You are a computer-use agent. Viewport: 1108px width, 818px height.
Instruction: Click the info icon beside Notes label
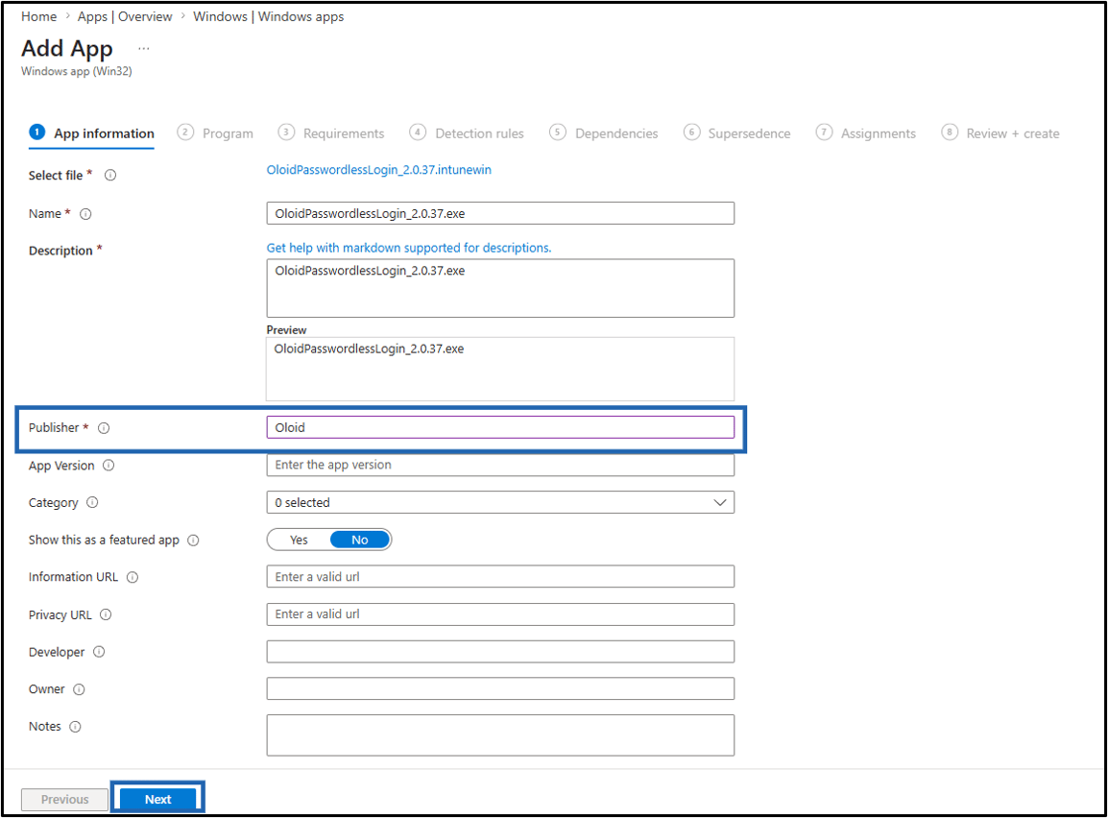pos(76,727)
